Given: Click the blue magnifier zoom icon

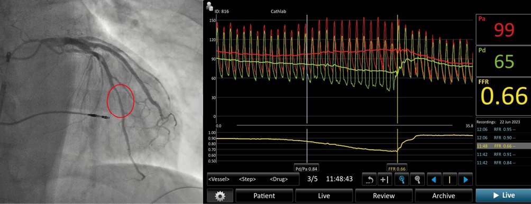Looking at the screenshot, I should [x=401, y=180].
